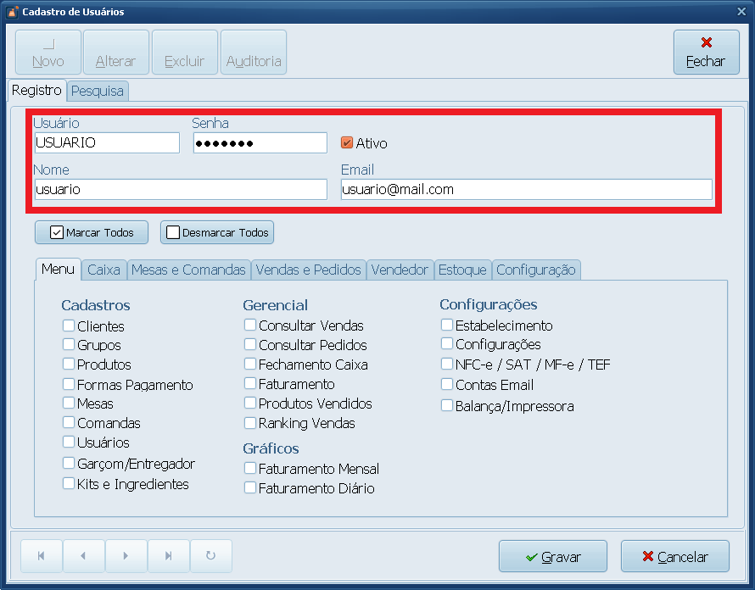
Task: Go to first record navigation arrow
Action: 42,556
